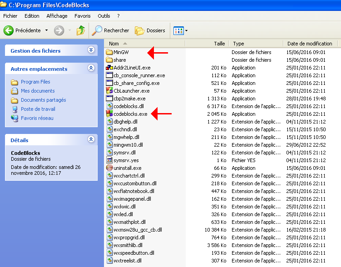Open the Edition menu
The width and height of the screenshot is (341, 267).
point(32,16)
